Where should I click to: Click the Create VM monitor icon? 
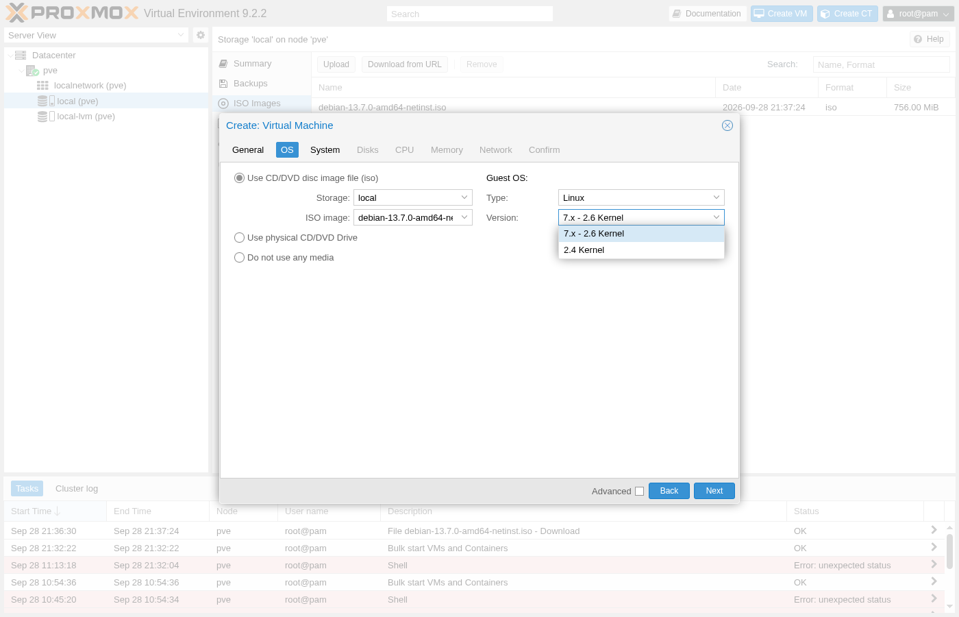(759, 14)
